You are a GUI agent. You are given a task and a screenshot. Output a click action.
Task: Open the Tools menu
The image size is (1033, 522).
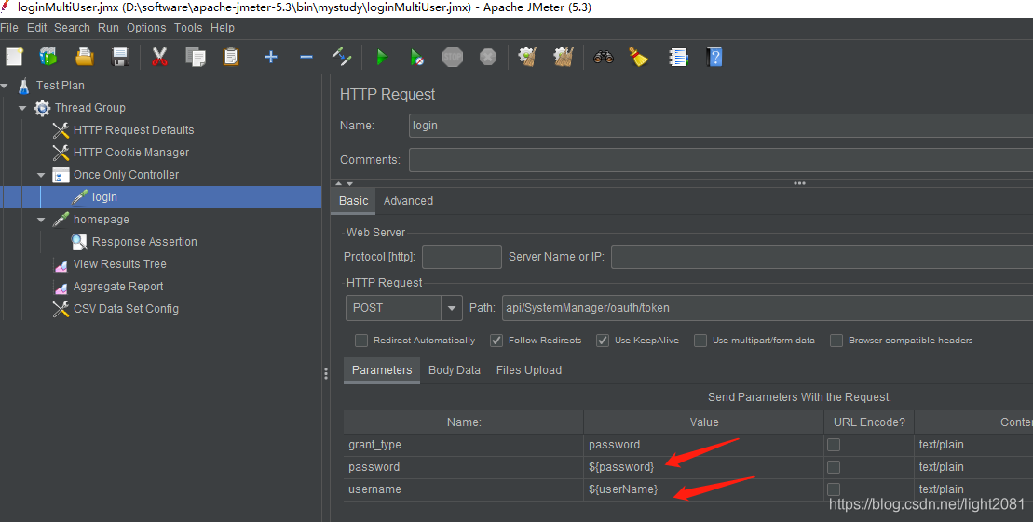(188, 28)
